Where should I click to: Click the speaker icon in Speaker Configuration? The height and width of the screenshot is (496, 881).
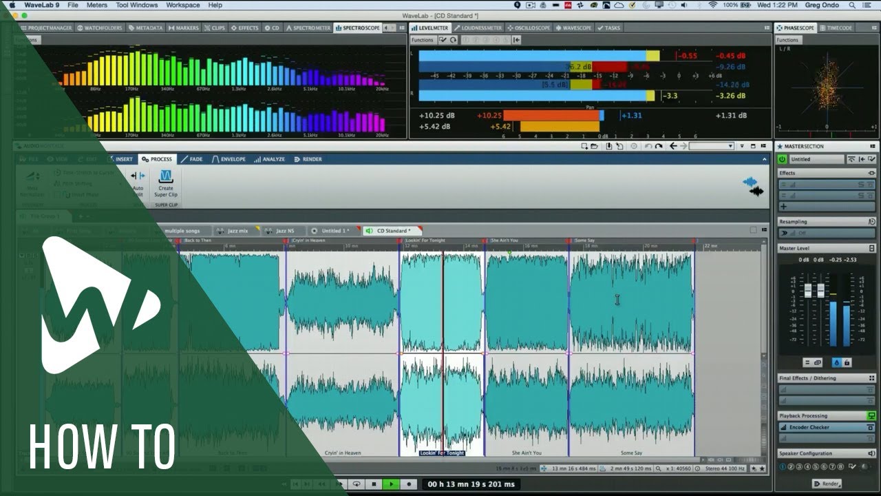click(x=871, y=453)
